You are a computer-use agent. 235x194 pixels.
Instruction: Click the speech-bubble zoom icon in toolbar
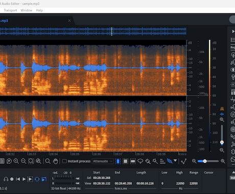click(9, 161)
